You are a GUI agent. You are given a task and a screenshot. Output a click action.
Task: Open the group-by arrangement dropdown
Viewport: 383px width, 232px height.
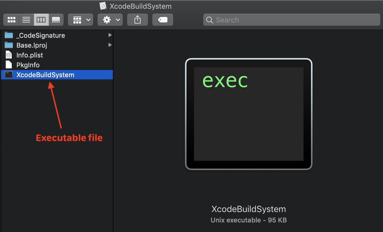[x=81, y=20]
